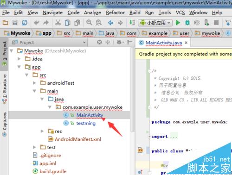Image resolution: width=232 pixels, height=175 pixels.
Task: Click app breadcrumb in navigation bar
Action: point(44,33)
